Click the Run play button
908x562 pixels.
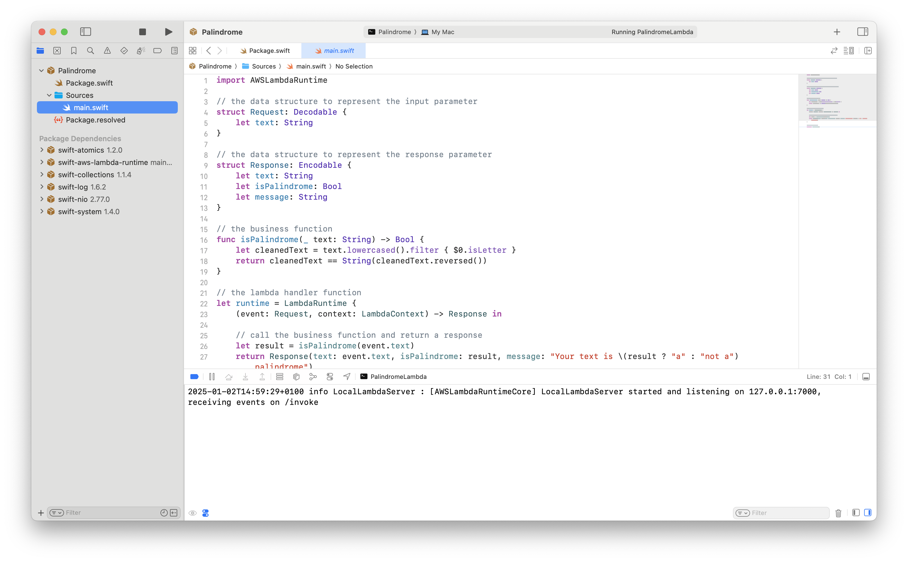pos(168,32)
